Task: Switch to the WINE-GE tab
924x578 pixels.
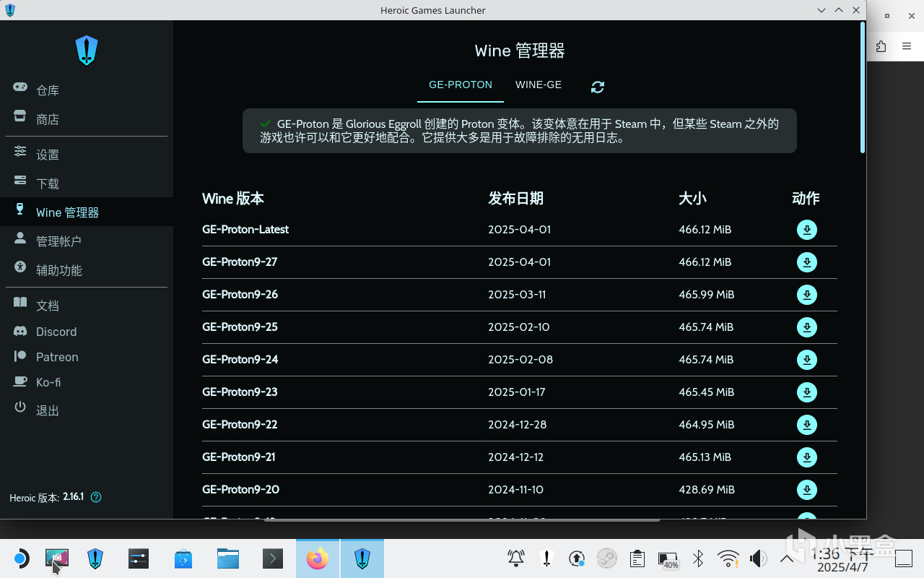Action: point(539,85)
